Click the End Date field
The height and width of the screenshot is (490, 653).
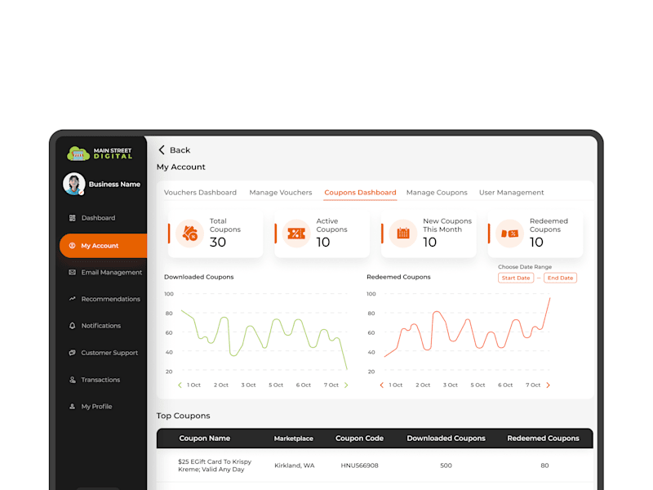coord(560,278)
